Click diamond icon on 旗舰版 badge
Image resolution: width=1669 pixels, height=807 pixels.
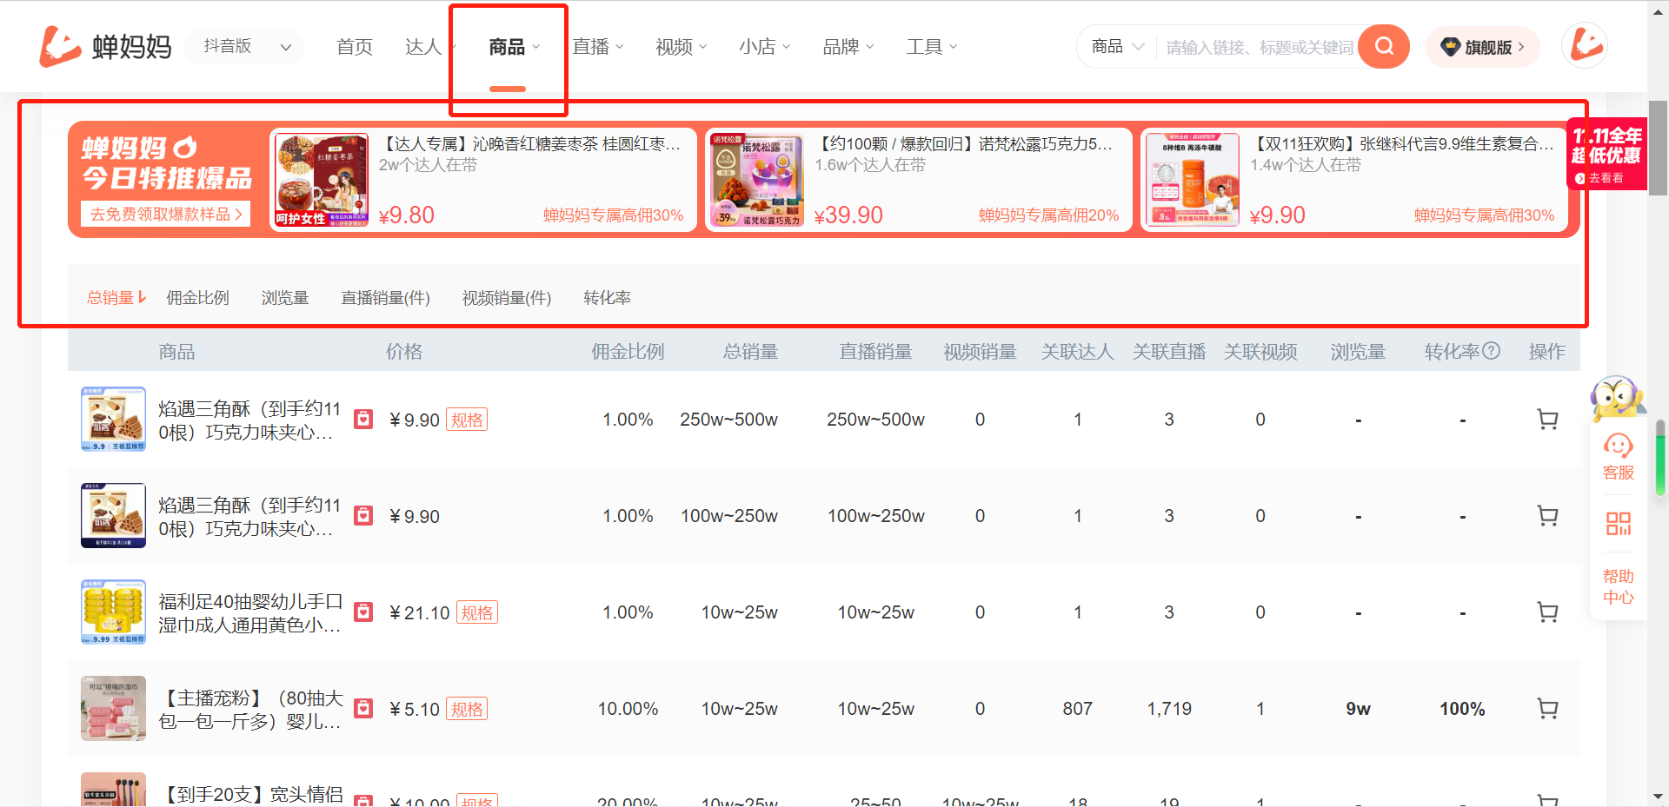pos(1449,47)
